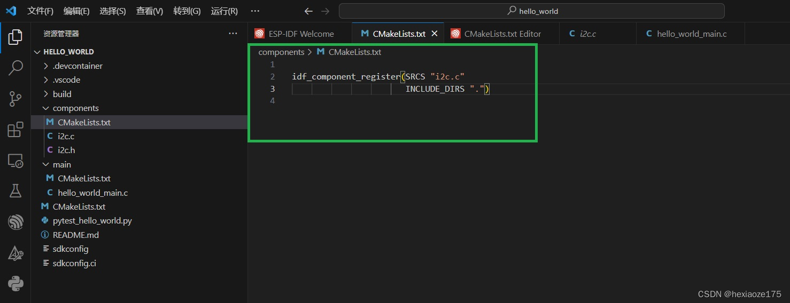Go forward with the right arrow
Screen dimensions: 790x303
(x=325, y=11)
